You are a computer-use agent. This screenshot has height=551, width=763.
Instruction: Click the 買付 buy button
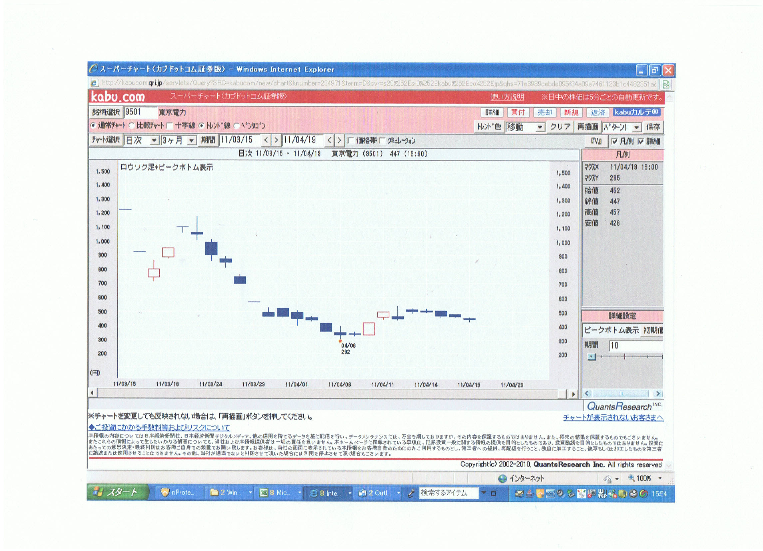point(518,112)
